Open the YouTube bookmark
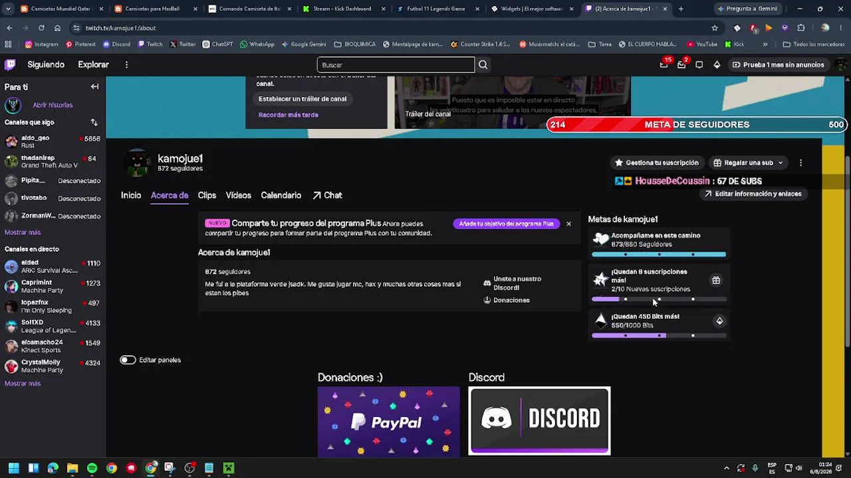This screenshot has height=478, width=851. click(702, 44)
